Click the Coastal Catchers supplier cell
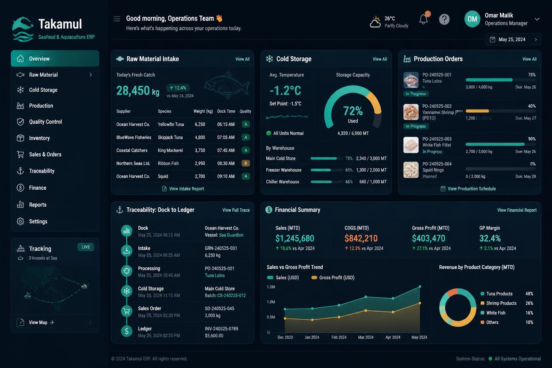The width and height of the screenshot is (552, 368). [x=132, y=150]
